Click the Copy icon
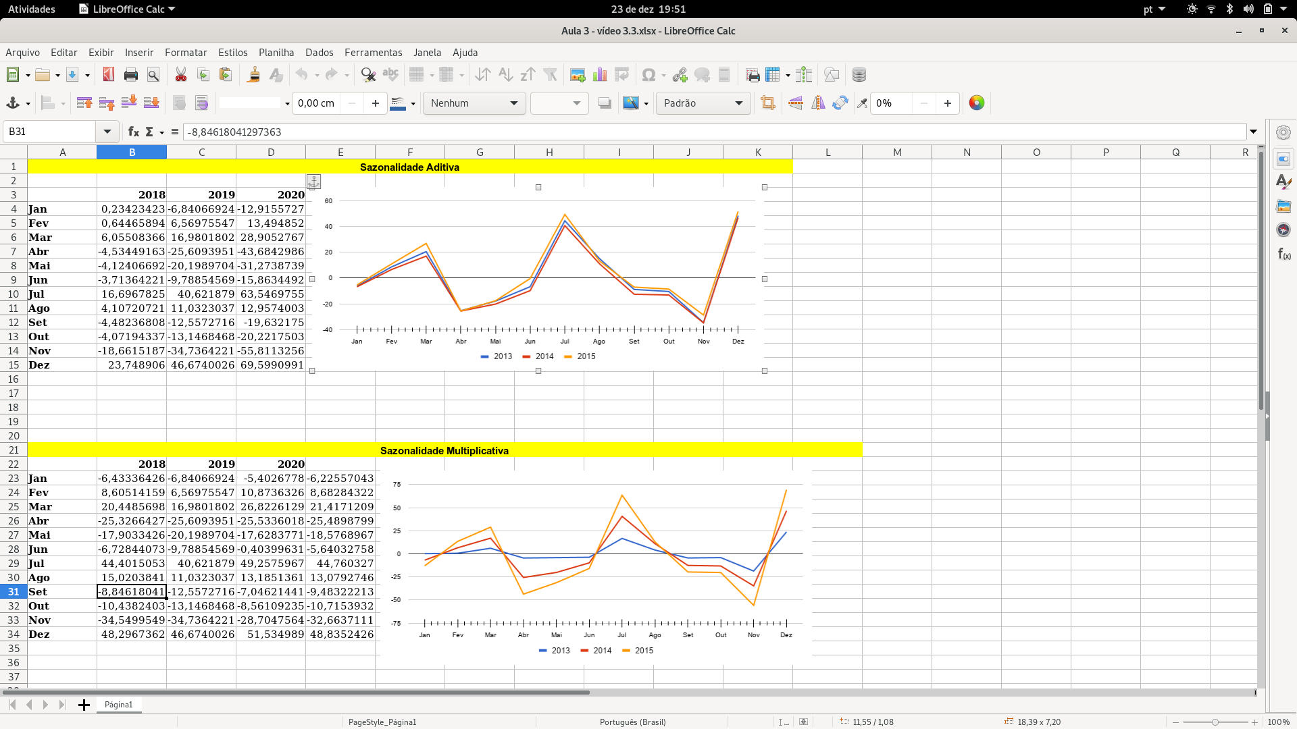 point(203,75)
